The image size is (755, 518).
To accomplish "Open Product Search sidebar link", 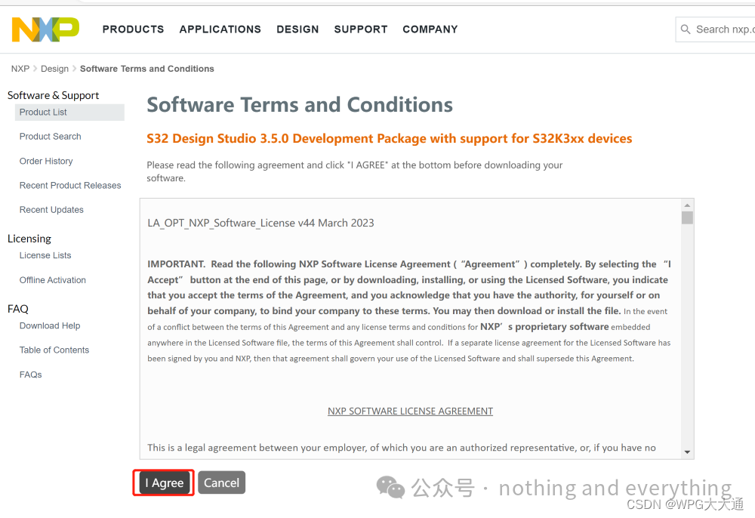I will coord(50,137).
